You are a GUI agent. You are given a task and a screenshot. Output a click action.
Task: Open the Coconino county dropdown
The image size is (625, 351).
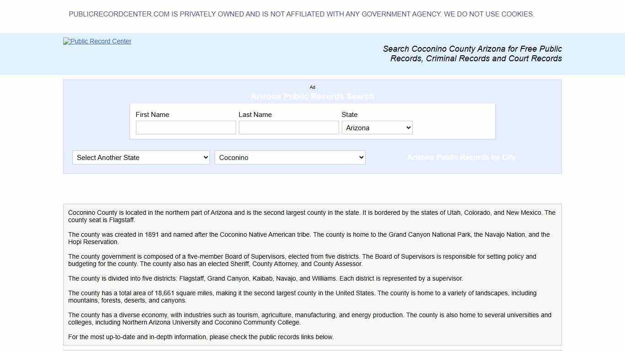(290, 157)
